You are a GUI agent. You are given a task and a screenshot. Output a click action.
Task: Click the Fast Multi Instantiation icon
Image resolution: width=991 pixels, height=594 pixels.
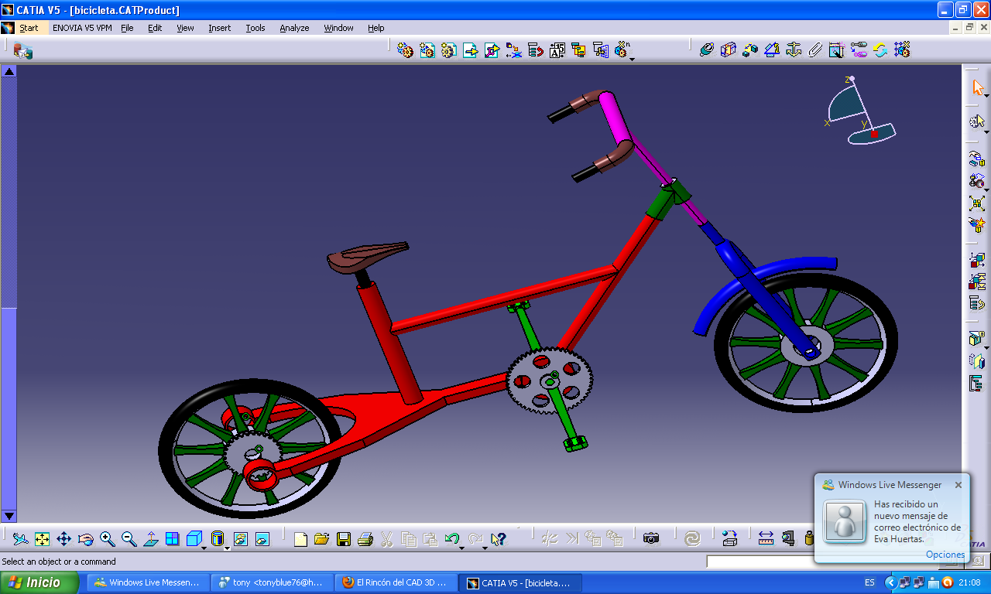tap(622, 50)
